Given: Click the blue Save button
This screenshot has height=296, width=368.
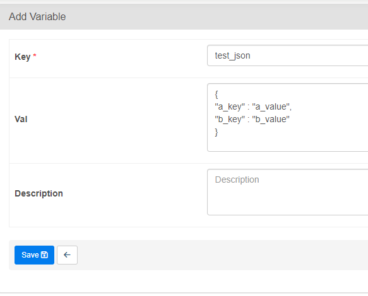Looking at the screenshot, I should 34,255.
